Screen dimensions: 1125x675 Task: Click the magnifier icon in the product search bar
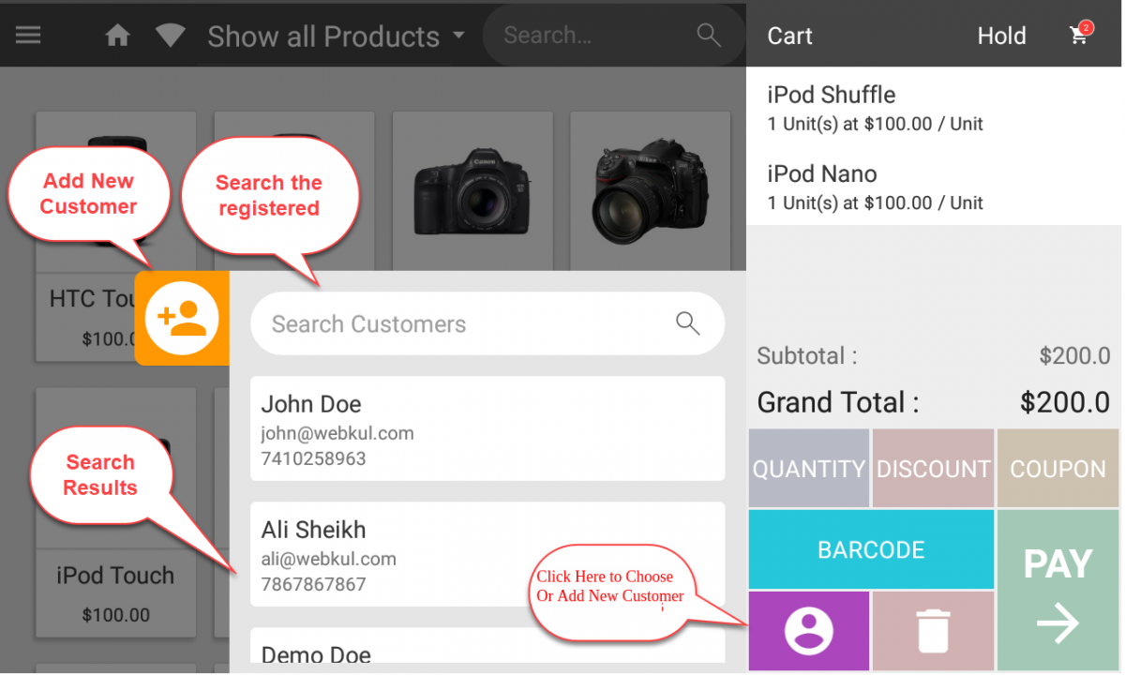[x=708, y=35]
